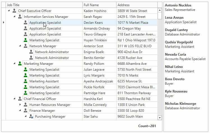Collapse the Marketing Manager branch
This screenshot has height=133, width=210.
14,64
